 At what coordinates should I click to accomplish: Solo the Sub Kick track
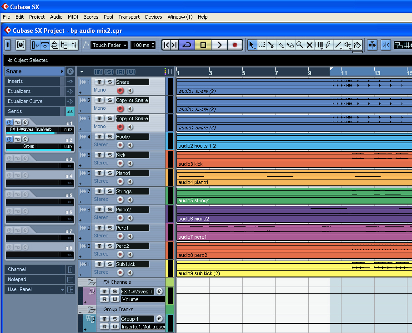click(x=110, y=264)
